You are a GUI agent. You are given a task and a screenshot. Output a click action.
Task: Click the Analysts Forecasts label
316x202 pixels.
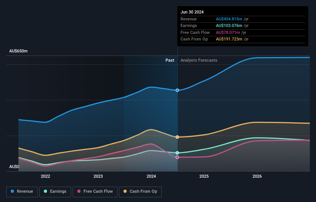click(x=199, y=60)
